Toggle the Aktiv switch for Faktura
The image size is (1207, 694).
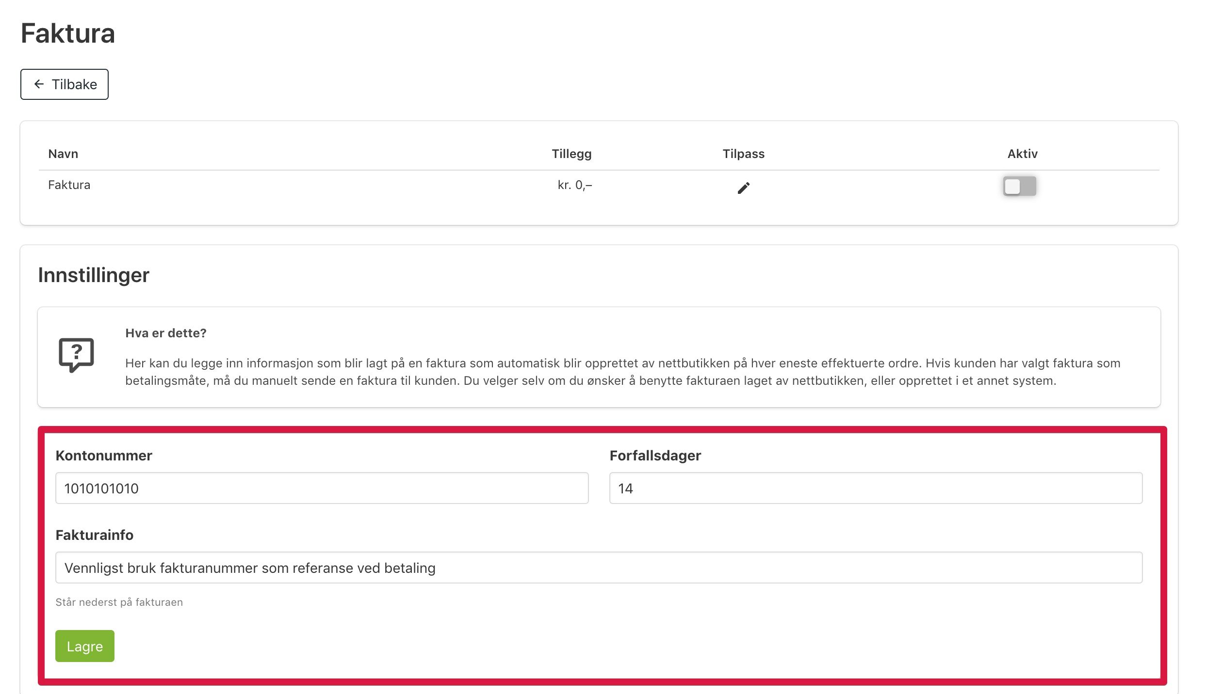1019,186
